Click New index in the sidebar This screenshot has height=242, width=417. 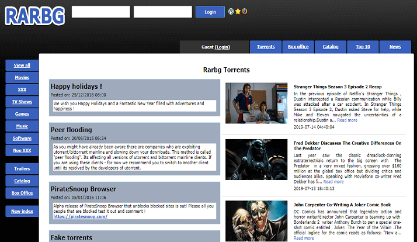[x=22, y=211]
